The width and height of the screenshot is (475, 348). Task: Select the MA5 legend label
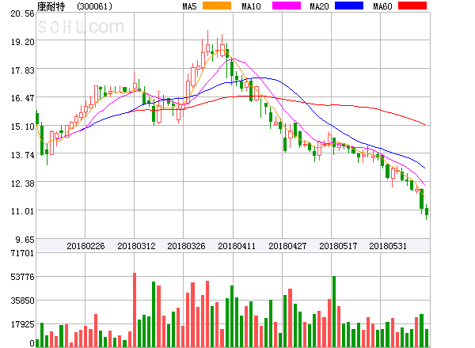point(190,6)
